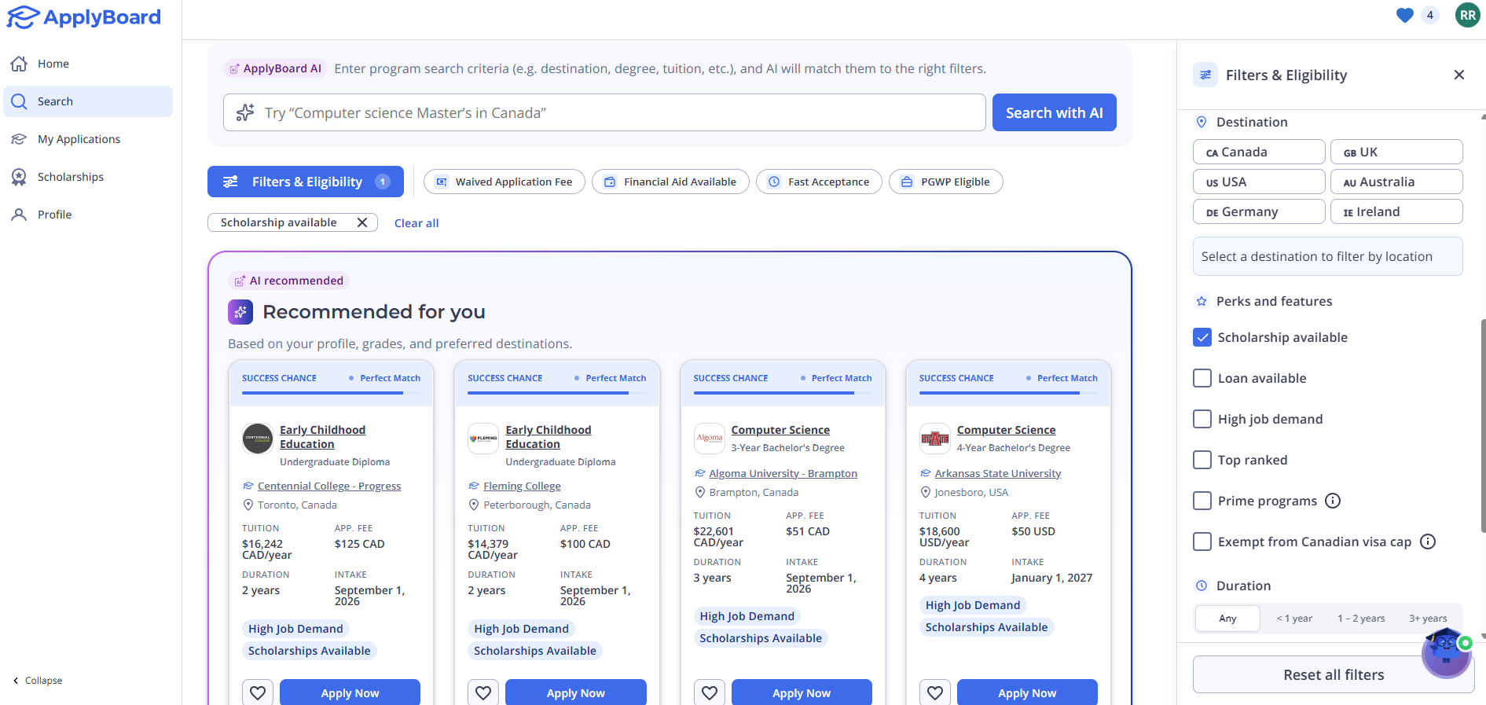1486x705 pixels.
Task: Click the Search with AI button
Action: point(1054,112)
